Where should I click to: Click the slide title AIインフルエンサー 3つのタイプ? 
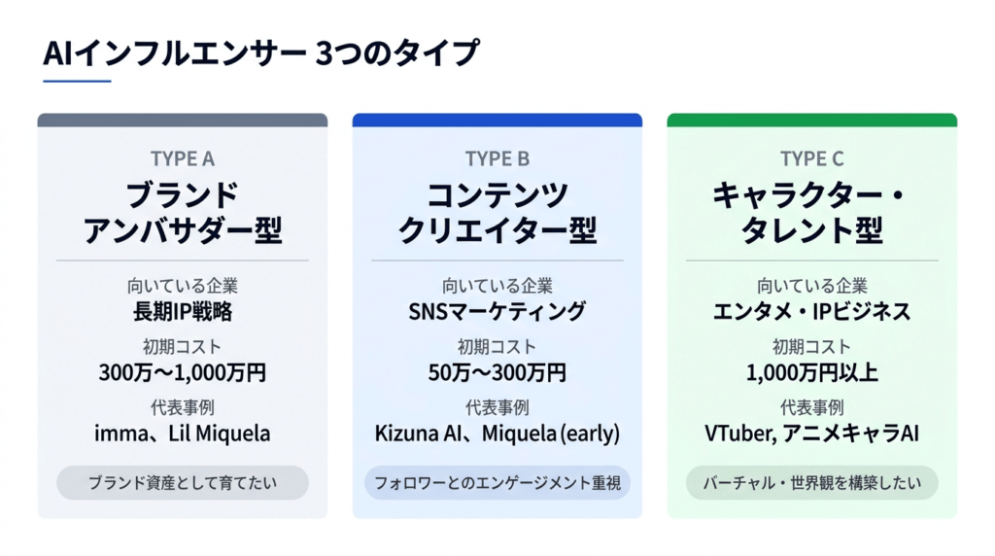(x=260, y=54)
